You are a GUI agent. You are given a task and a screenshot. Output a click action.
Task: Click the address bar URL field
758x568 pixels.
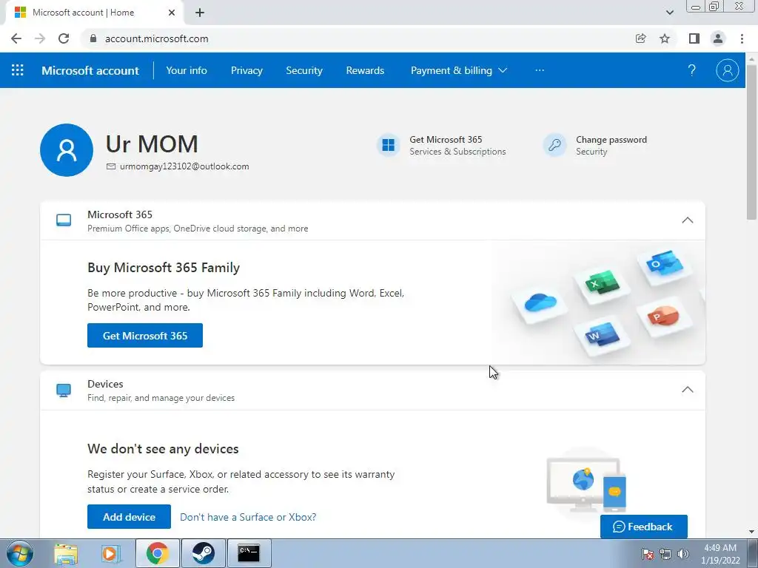coord(358,38)
